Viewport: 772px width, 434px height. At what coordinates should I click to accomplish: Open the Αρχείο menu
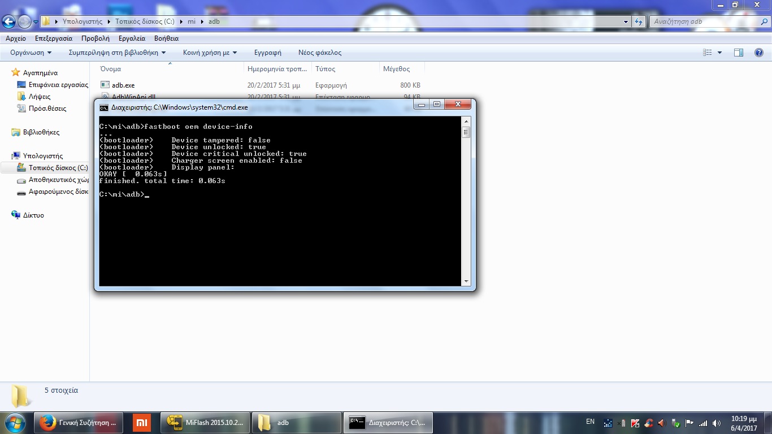16,38
